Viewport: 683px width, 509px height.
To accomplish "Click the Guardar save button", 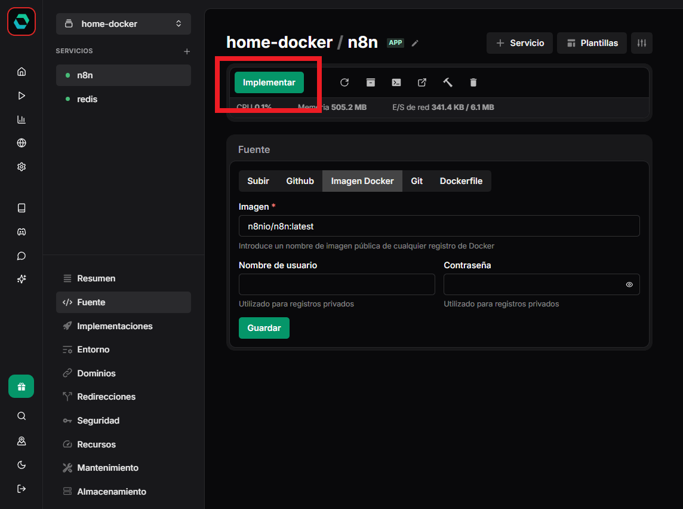I will [264, 328].
